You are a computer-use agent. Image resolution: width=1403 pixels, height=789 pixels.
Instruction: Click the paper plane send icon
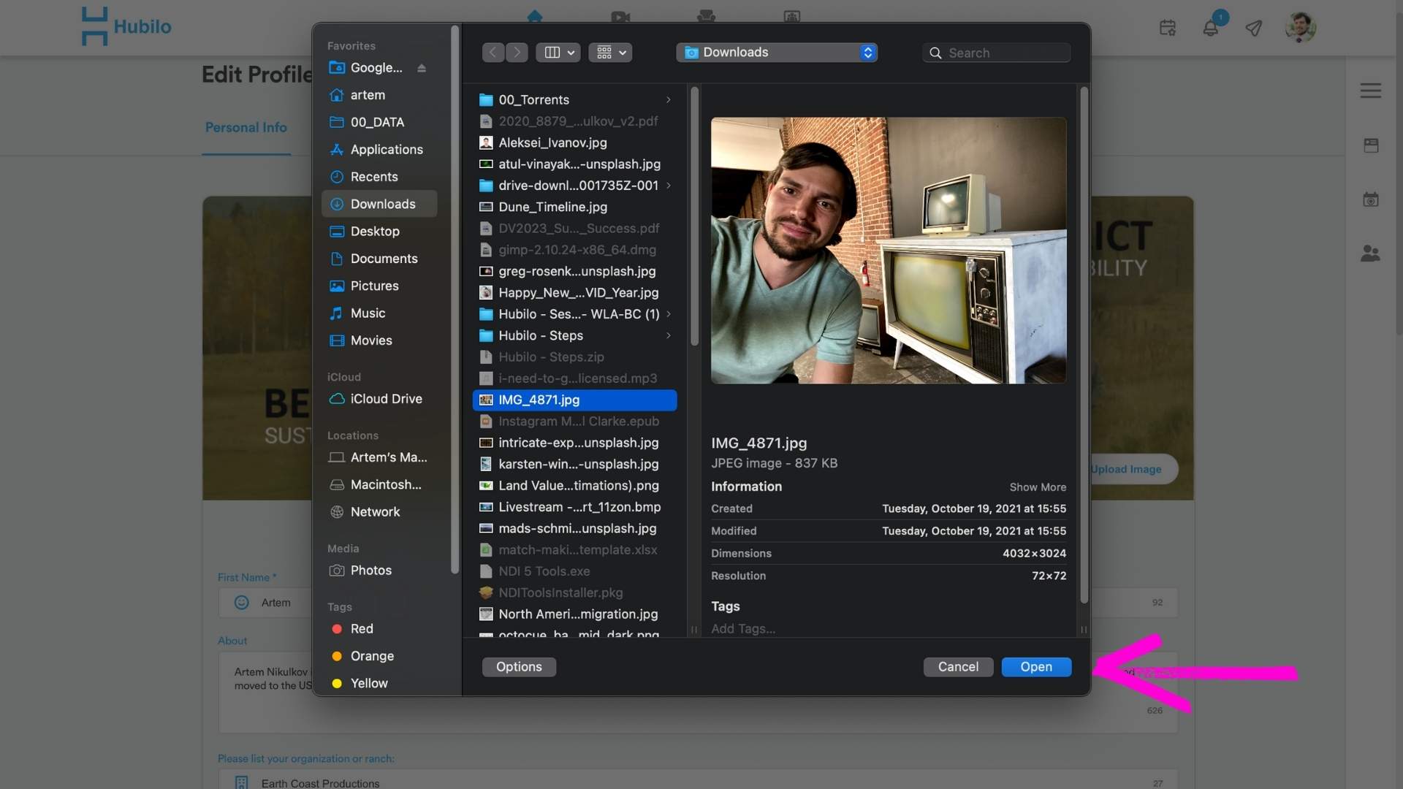click(1254, 28)
